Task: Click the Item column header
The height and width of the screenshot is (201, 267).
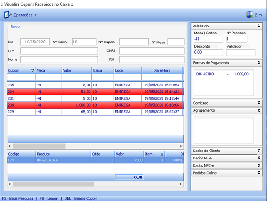Action: tap(154, 154)
